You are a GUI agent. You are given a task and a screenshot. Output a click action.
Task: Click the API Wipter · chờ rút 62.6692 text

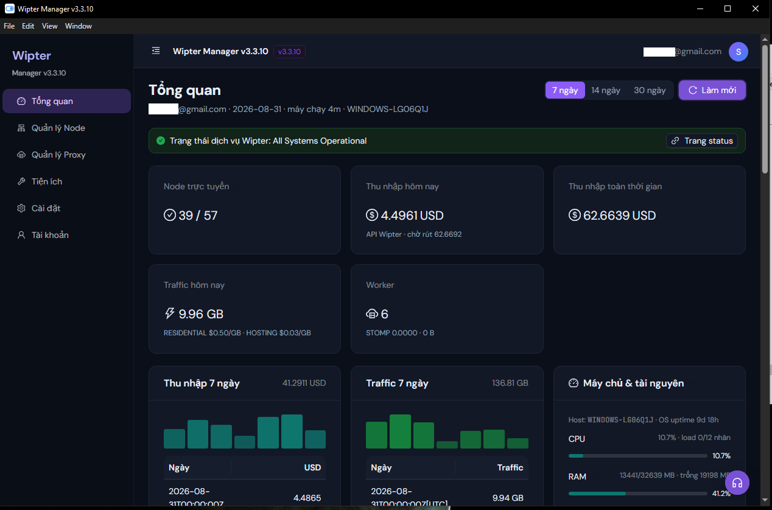(413, 234)
